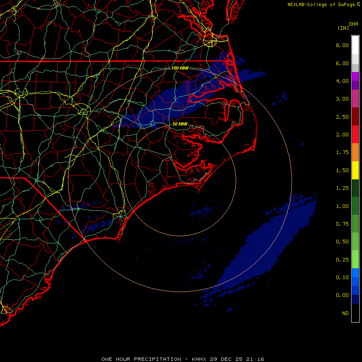Select the orange legend swatch
This screenshot has width=362, height=362.
(355, 152)
